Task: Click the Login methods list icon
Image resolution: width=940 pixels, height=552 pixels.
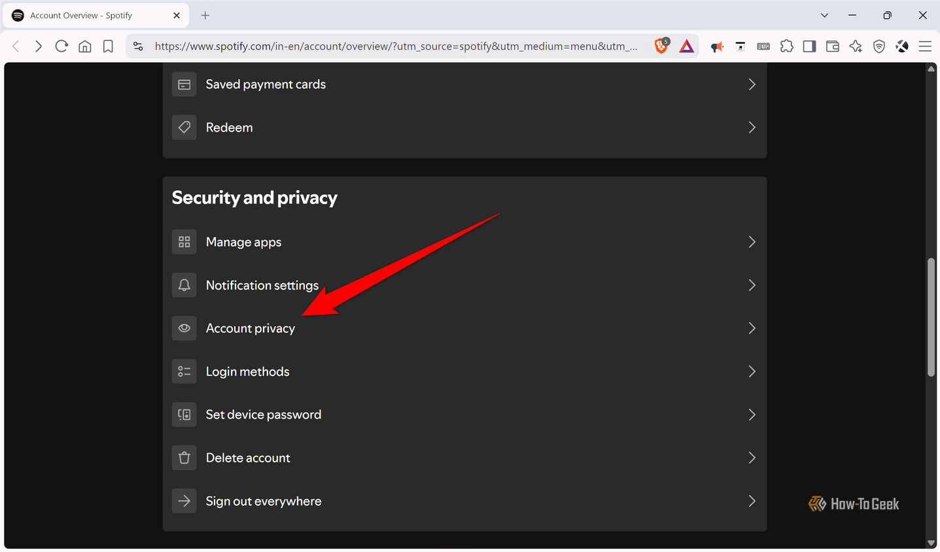Action: 184,371
